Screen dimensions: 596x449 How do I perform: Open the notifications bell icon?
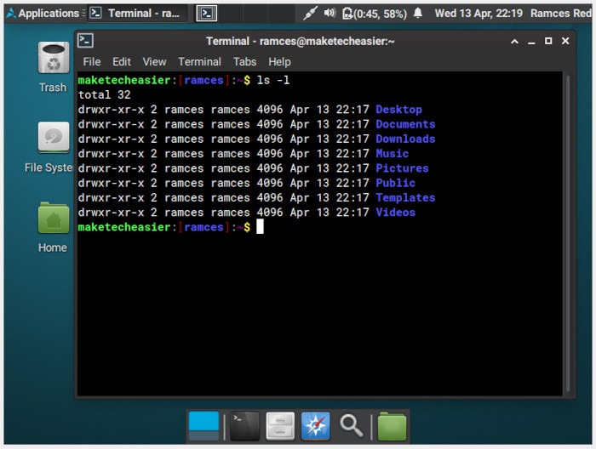tap(418, 14)
